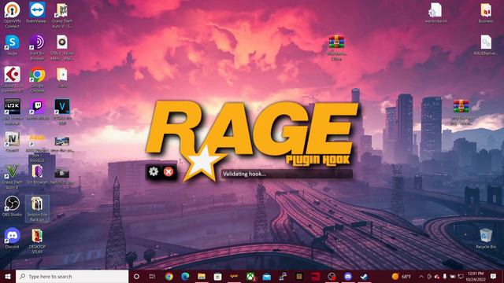
Task: Launch the Google Chrome desktop shortcut
Action: 37,79
